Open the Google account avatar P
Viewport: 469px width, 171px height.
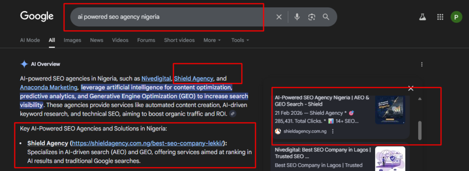pyautogui.click(x=456, y=17)
